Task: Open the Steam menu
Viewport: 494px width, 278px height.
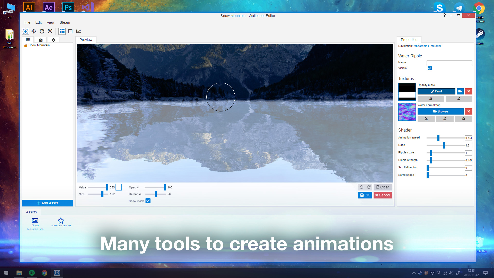Action: pos(65,22)
